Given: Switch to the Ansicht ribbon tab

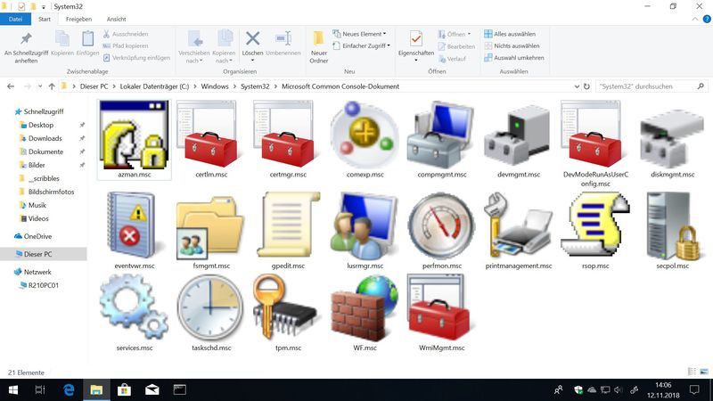Looking at the screenshot, I should (117, 19).
